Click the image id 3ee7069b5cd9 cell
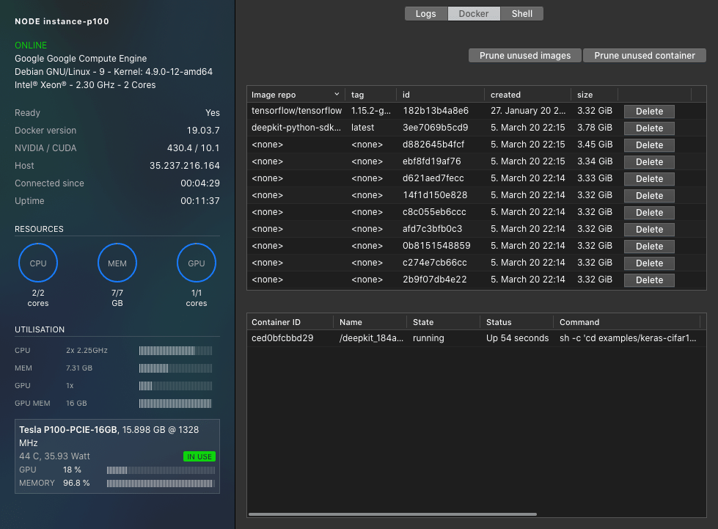The image size is (718, 529). 436,128
